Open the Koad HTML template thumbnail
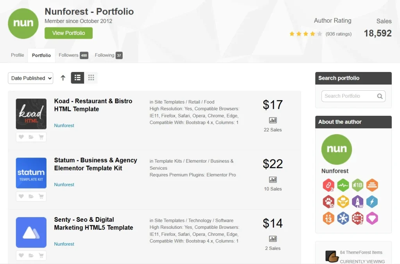The image size is (400, 264). (31, 114)
